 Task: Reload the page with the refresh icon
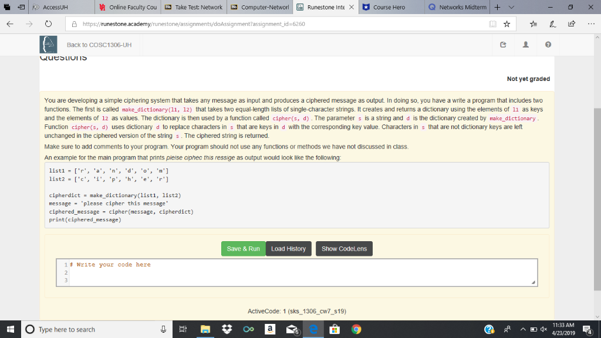tap(48, 23)
